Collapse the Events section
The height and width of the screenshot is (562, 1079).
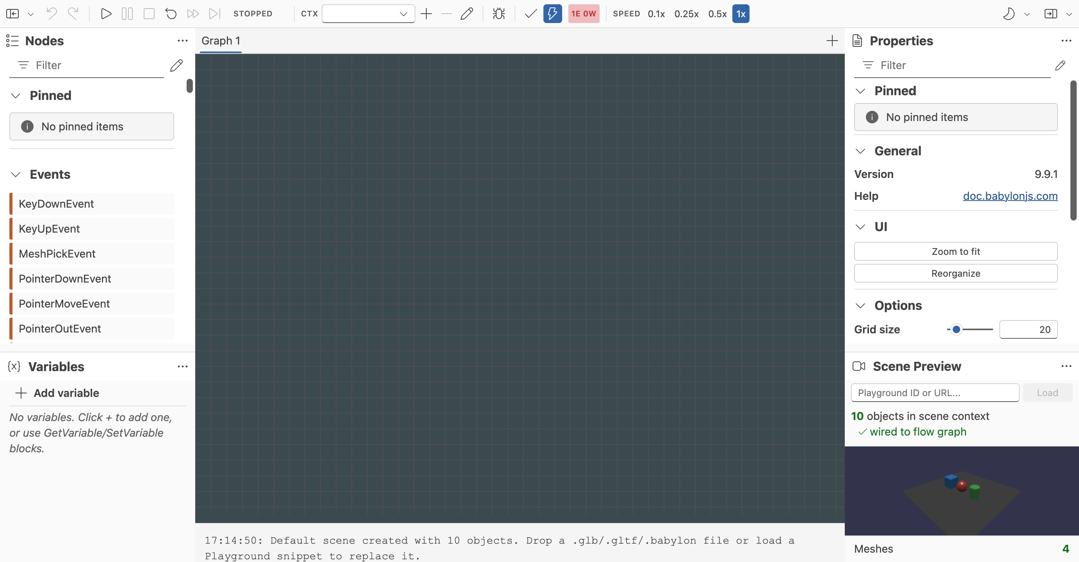(x=16, y=174)
